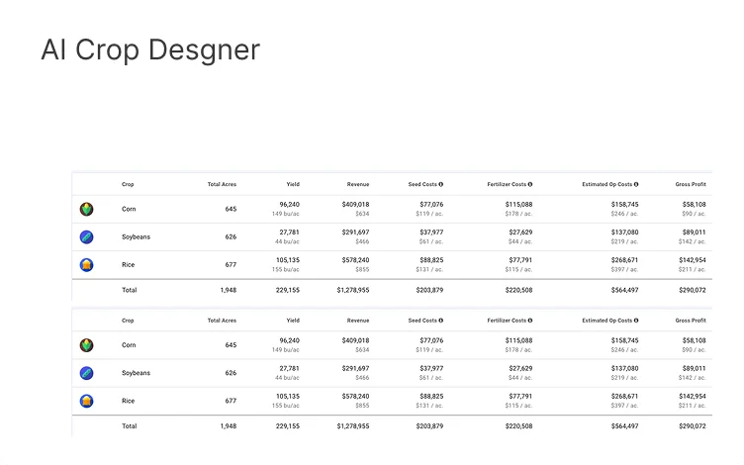Click total fertilizer costs $220,508 in top table
This screenshot has height=465, width=744.
click(x=518, y=290)
